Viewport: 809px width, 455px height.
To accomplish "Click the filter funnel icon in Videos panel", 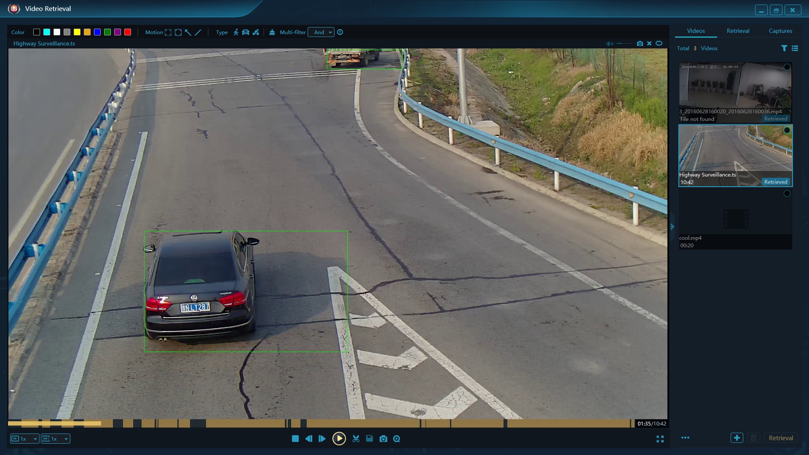I will coord(784,48).
